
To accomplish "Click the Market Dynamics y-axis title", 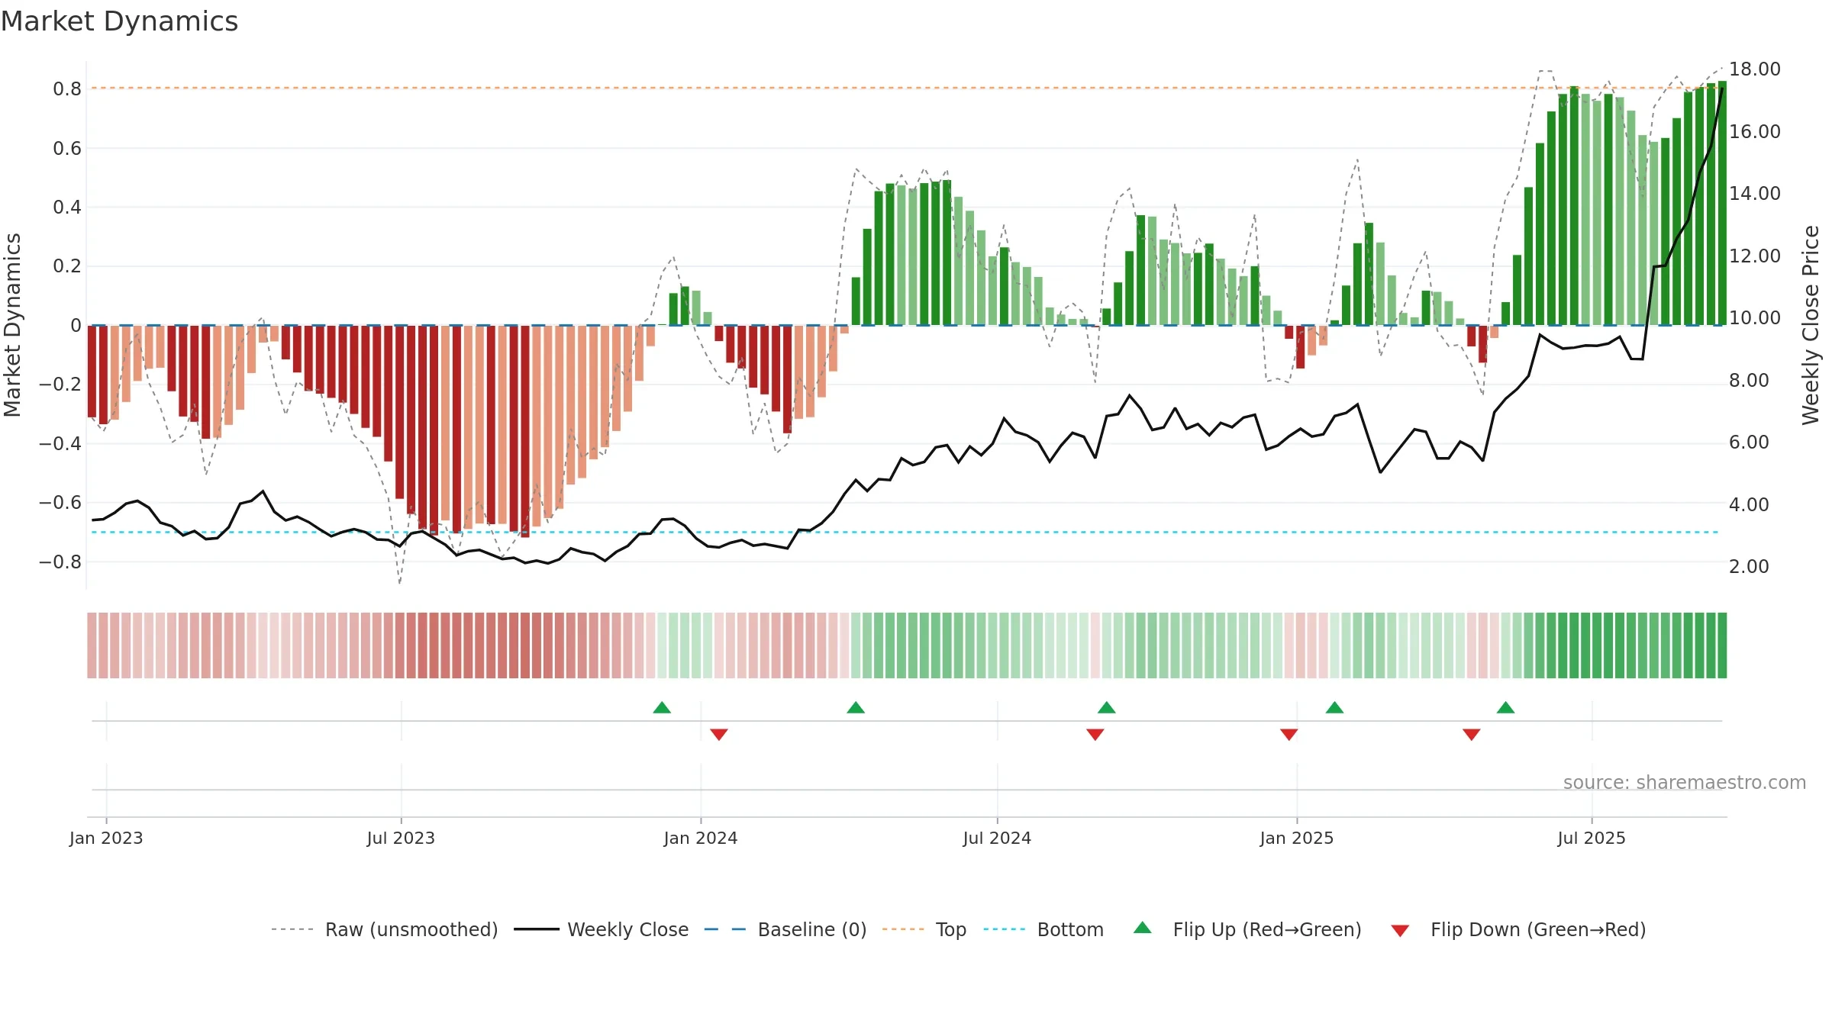I will click(12, 325).
